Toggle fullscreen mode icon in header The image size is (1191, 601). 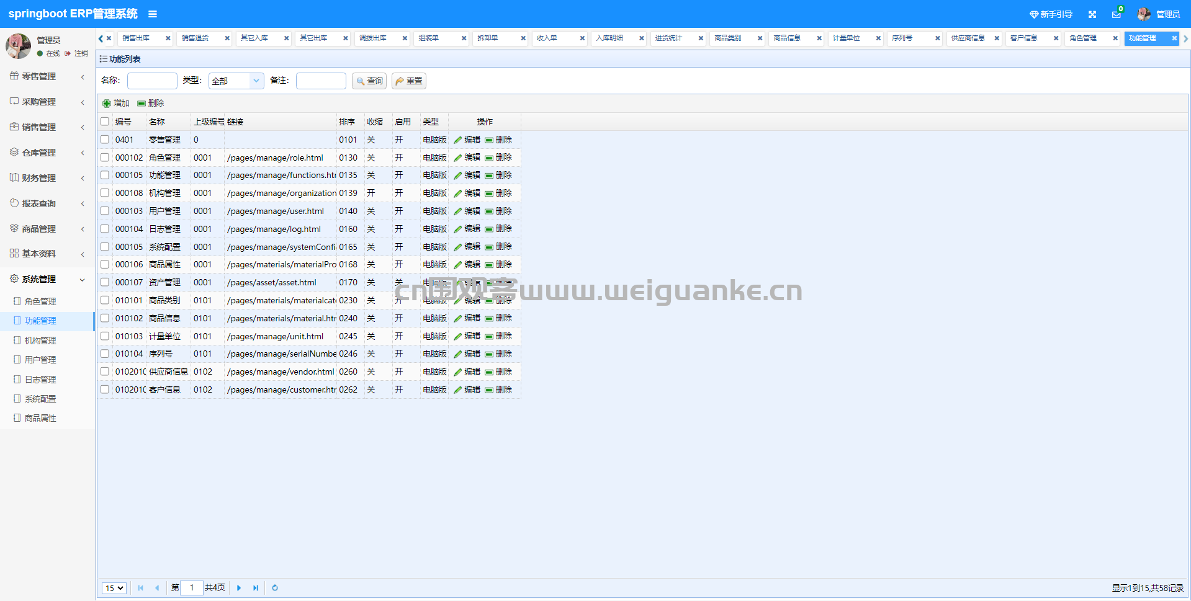[1092, 14]
